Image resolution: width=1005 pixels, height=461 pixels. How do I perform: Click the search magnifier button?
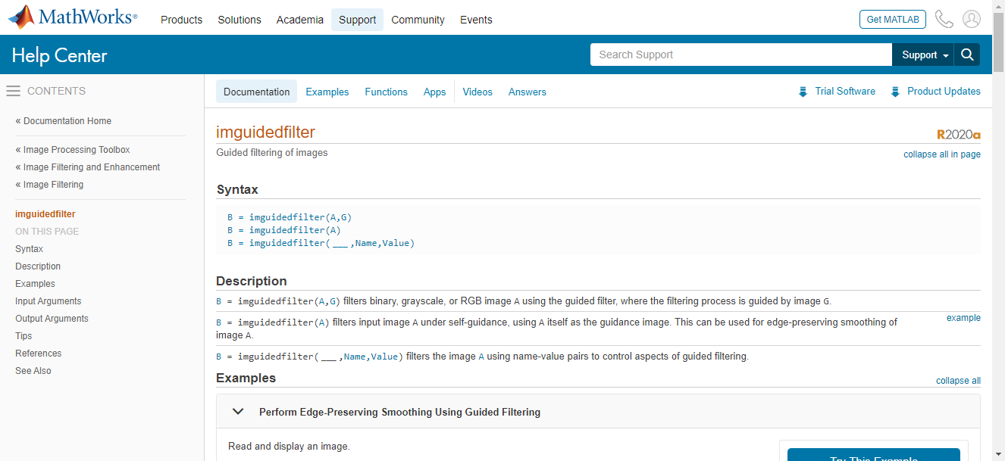pyautogui.click(x=967, y=55)
